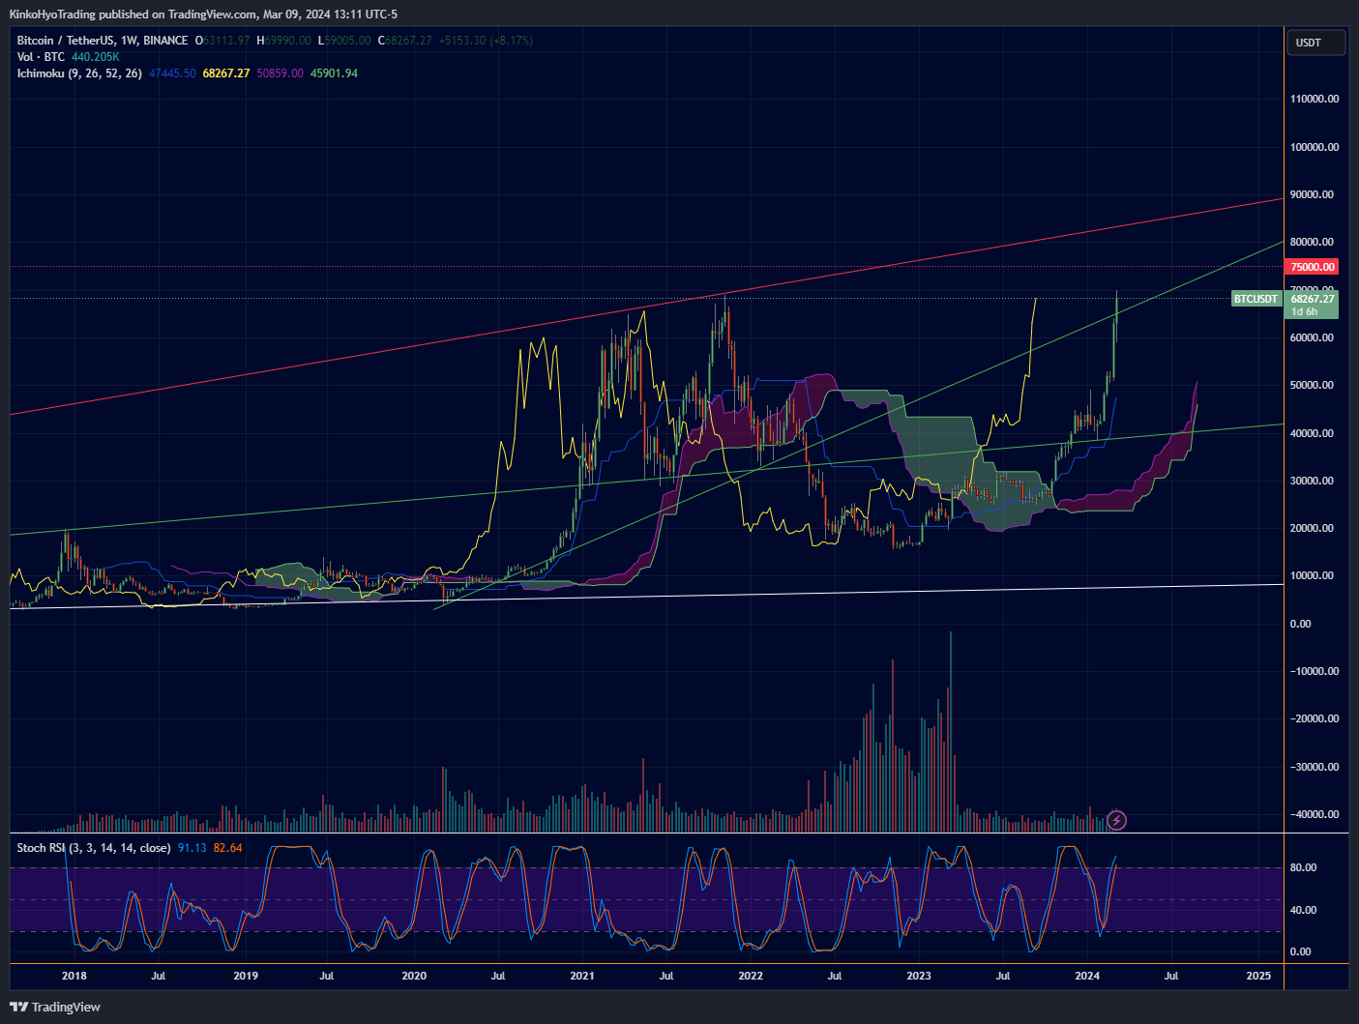Click the magenta Ichimoku value 50859.00
Image resolution: width=1359 pixels, height=1024 pixels.
point(281,73)
